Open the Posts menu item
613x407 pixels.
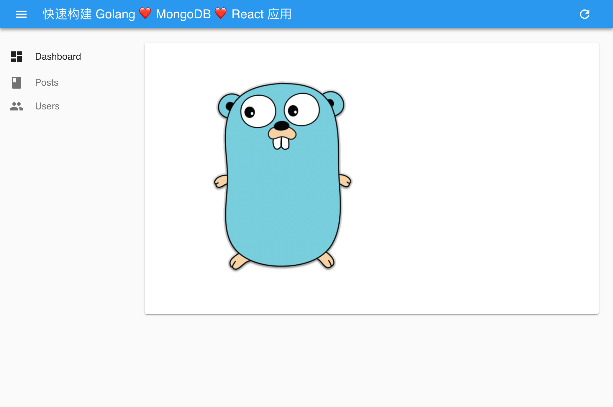click(47, 83)
